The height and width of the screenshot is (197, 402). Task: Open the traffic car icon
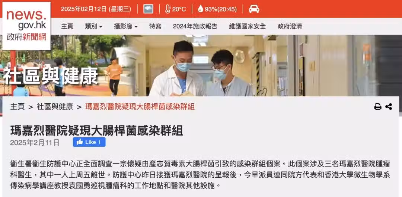pos(254,9)
